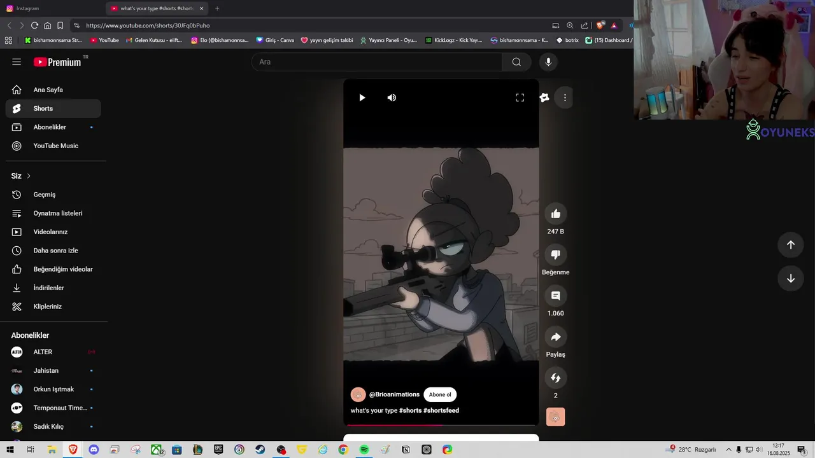
Task: Open Temponaut Time channel subscription
Action: (53, 408)
